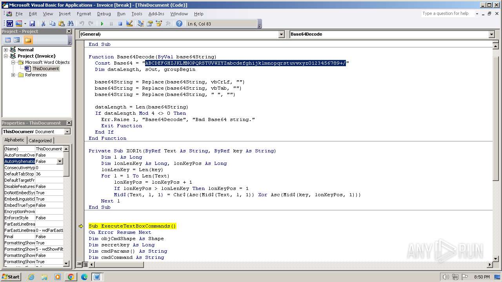Close the Properties panel
Image resolution: width=502 pixels, height=282 pixels.
(69, 123)
